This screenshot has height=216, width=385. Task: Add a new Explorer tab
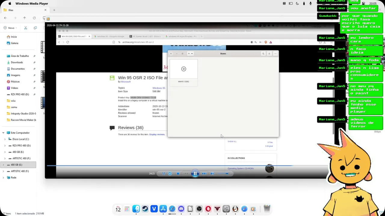[x=54, y=10]
